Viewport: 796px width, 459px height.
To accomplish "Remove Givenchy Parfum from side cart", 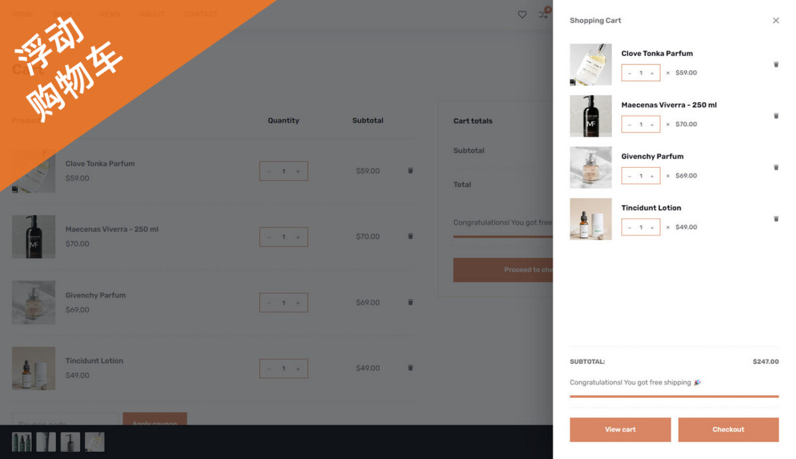I will click(x=776, y=167).
